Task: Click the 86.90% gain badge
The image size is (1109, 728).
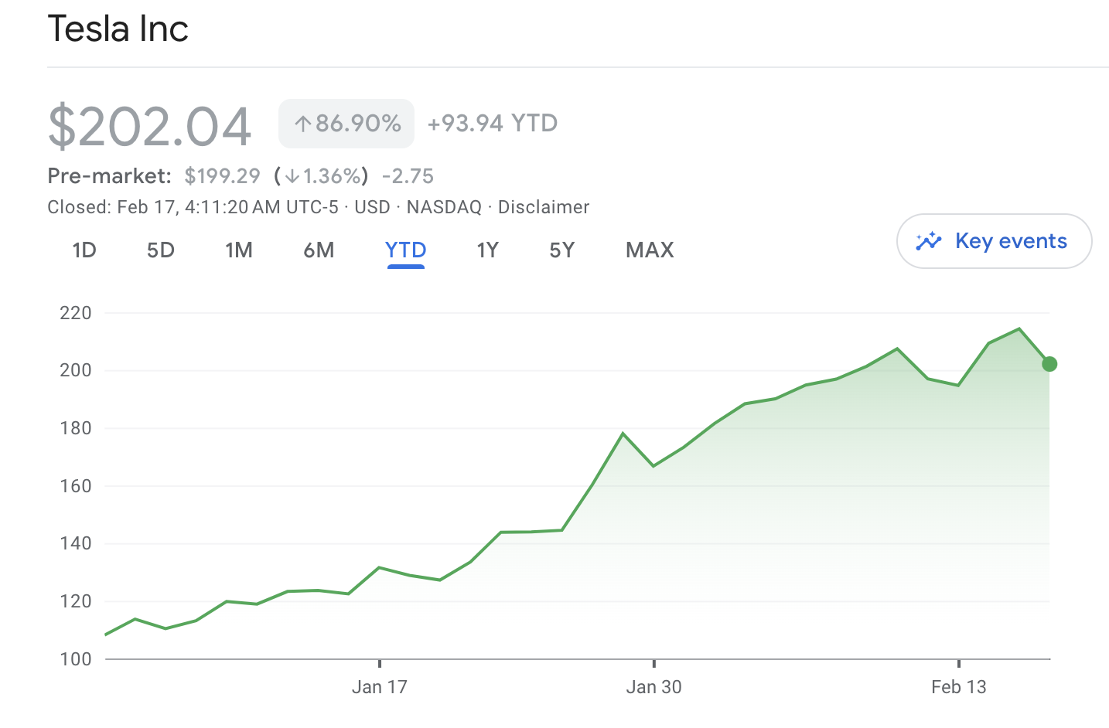Action: (x=346, y=124)
